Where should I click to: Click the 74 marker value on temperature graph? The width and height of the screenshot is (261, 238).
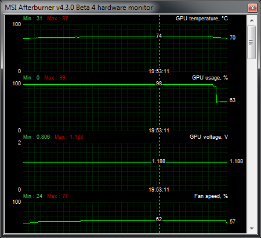tap(159, 36)
